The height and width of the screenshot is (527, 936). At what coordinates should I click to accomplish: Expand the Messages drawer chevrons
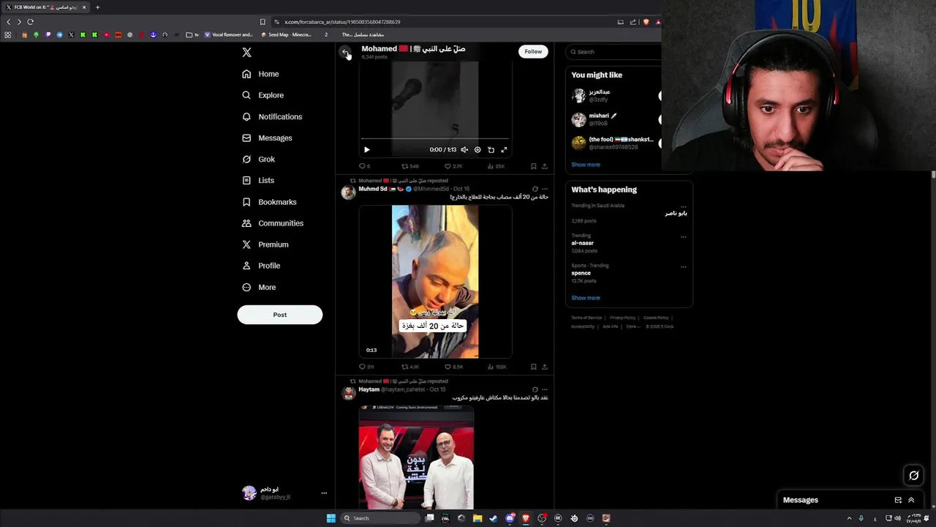point(911,500)
